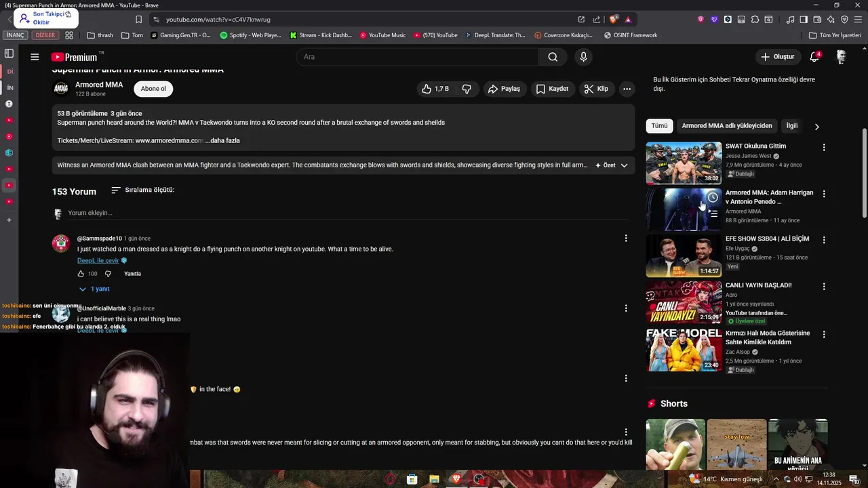This screenshot has width=868, height=488.
Task: Open the OSINT Framework bookmark
Action: pyautogui.click(x=631, y=35)
